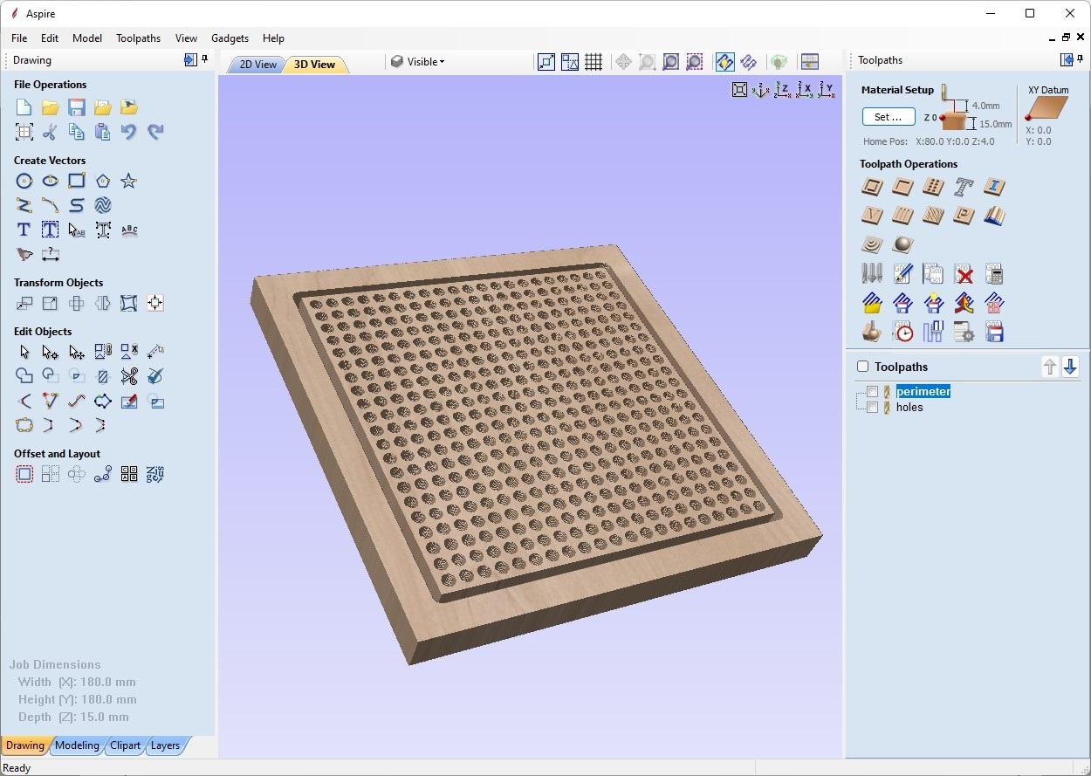The height and width of the screenshot is (776, 1091).
Task: Create a 3D Finishing toolpath
Action: 902,244
